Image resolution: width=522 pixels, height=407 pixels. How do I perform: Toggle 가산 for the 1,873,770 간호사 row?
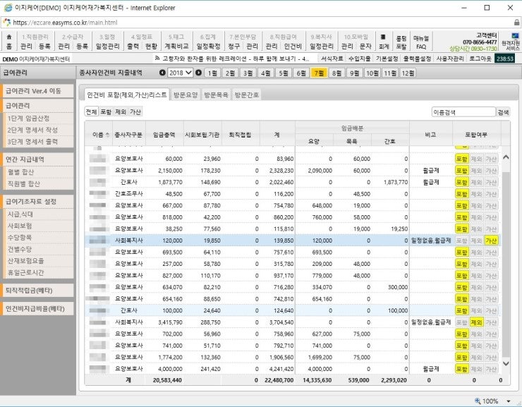click(491, 183)
